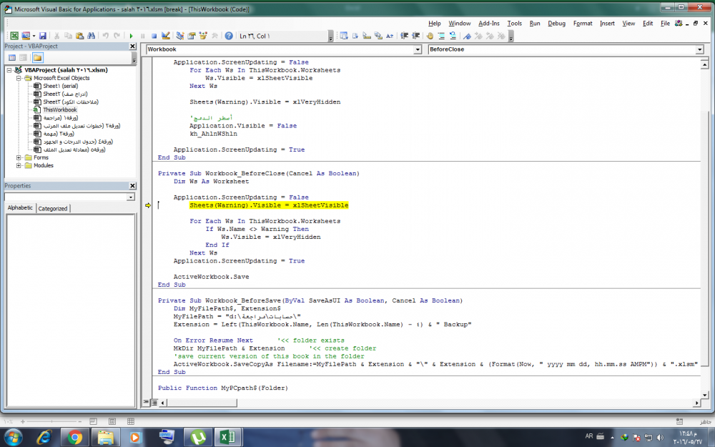Reset execution with the blue stop icon
Viewport: 715px width, 447px height.
(x=154, y=36)
